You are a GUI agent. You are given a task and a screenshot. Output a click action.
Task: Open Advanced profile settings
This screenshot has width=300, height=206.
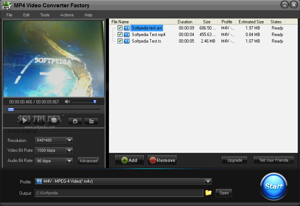[x=89, y=161]
